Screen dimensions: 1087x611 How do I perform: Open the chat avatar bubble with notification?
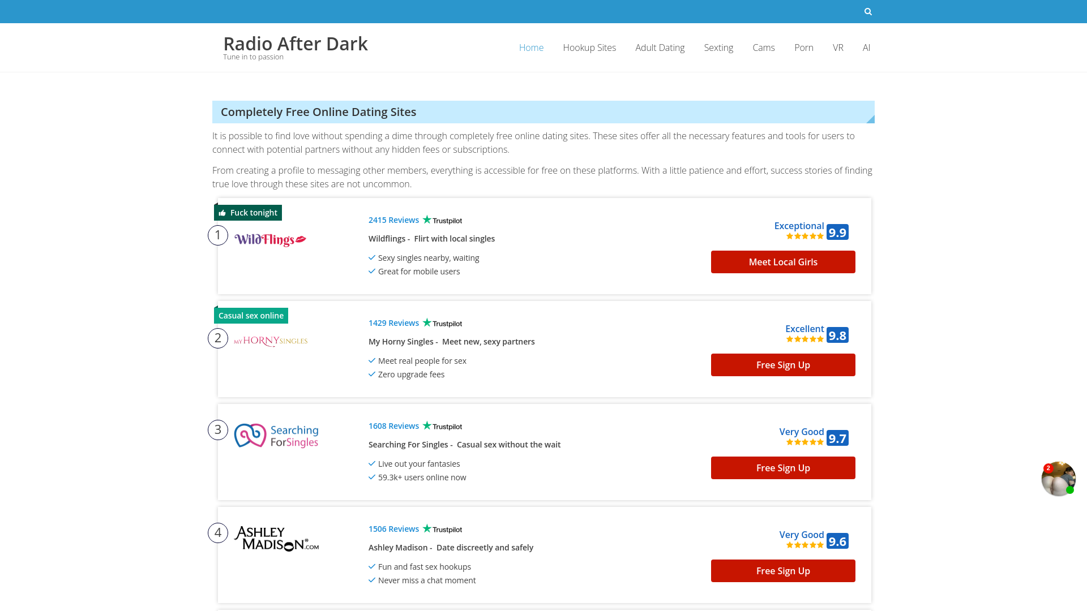click(1058, 479)
